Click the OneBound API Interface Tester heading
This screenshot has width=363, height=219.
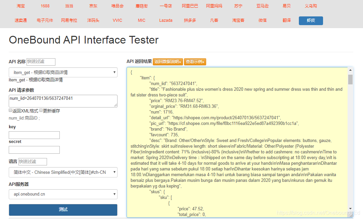[x=84, y=40]
